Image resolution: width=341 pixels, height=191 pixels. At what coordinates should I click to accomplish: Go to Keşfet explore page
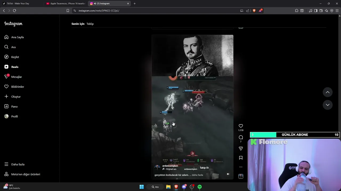coord(12,57)
